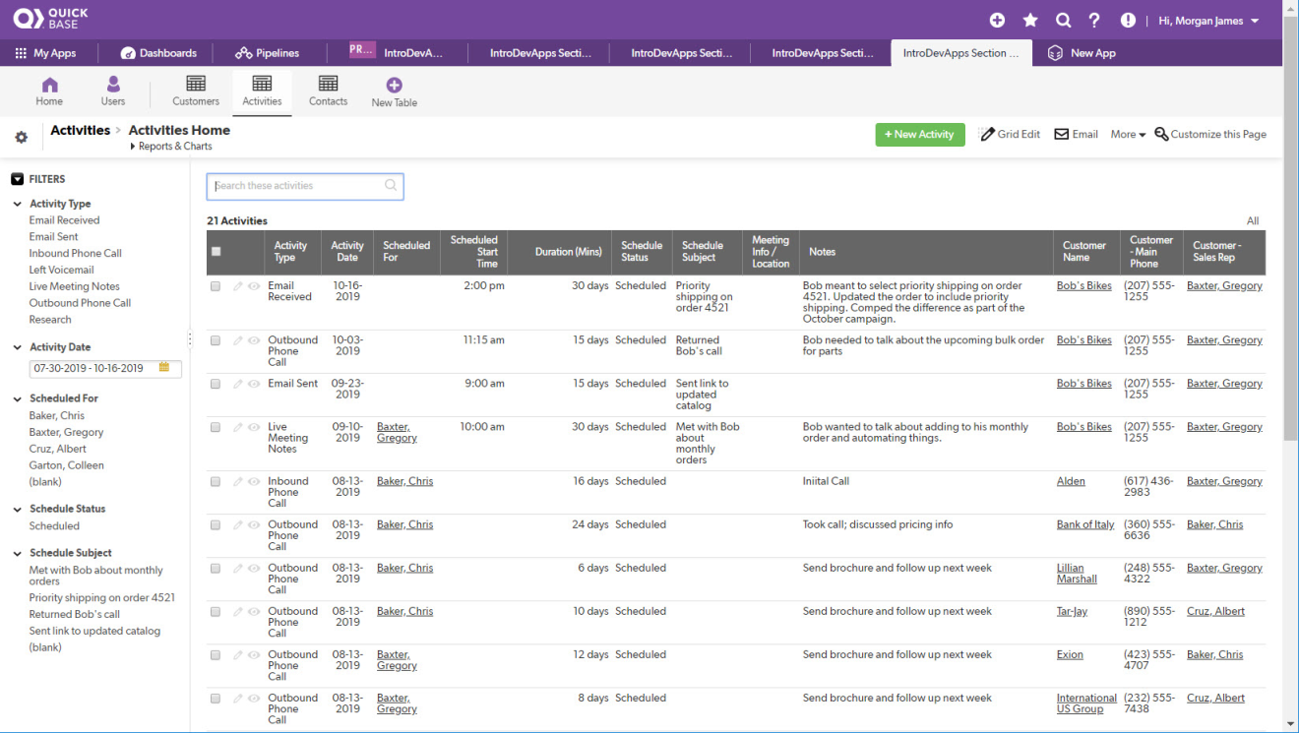Switch to the Pipelines tab
Screen dimensions: 1299x733
click(267, 53)
